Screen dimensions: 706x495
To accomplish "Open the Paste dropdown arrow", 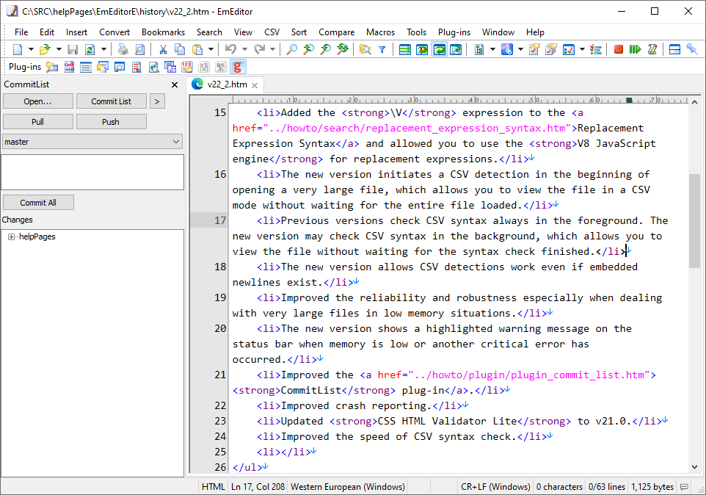I will tap(211, 49).
